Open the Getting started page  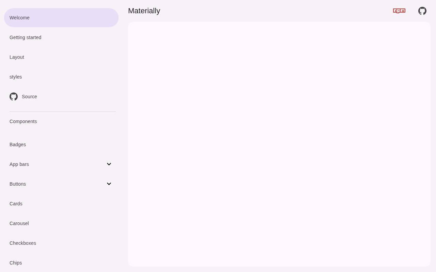tap(26, 37)
